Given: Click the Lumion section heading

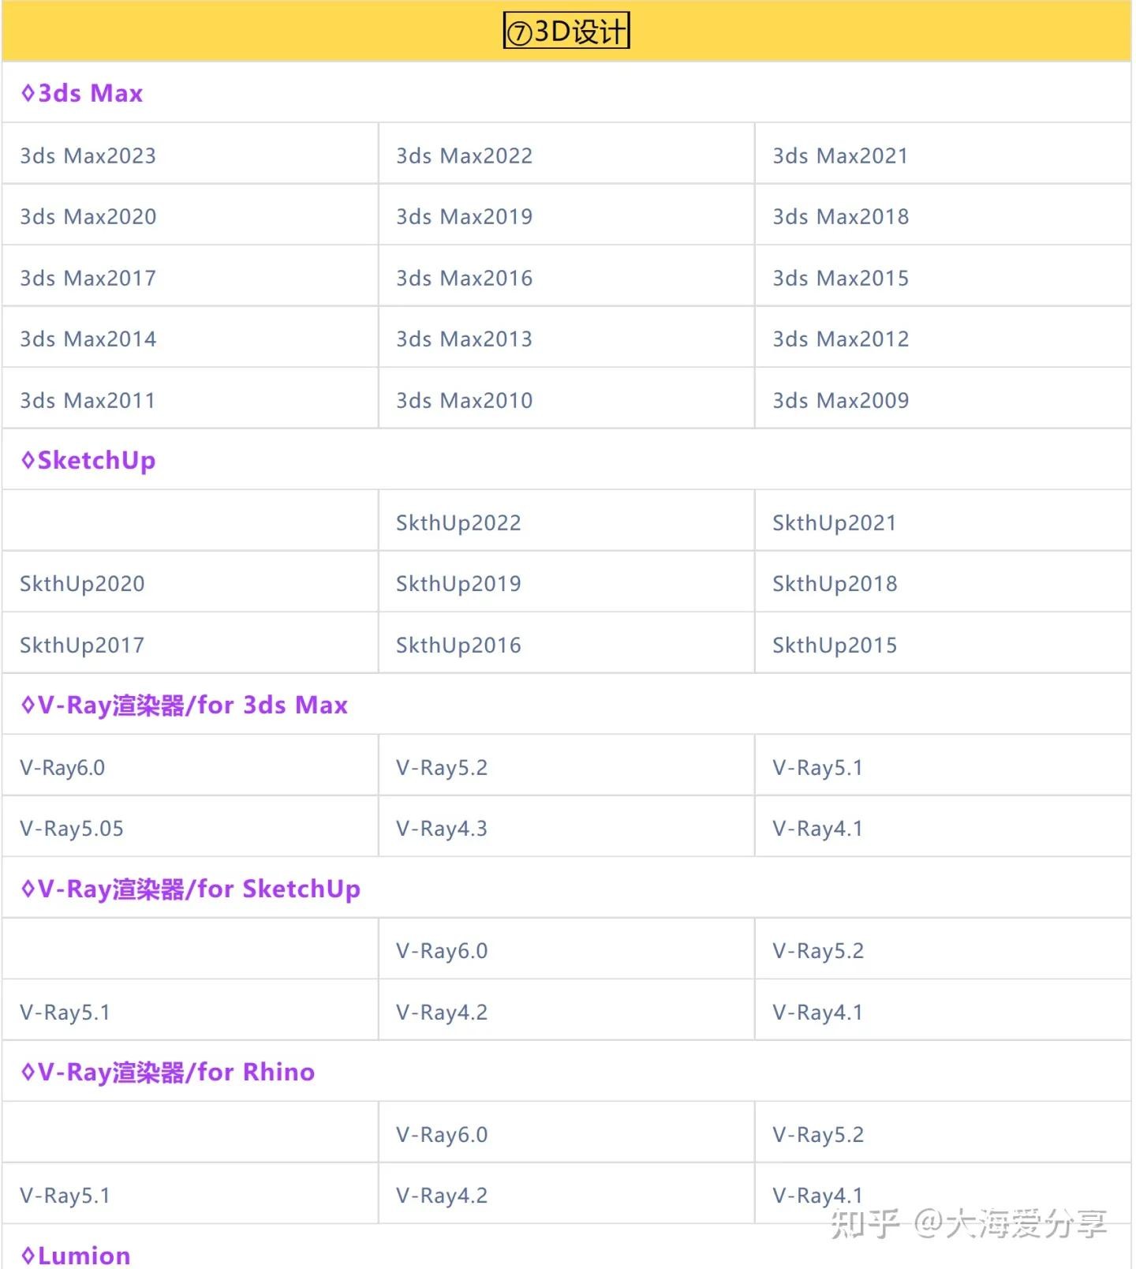Looking at the screenshot, I should click(x=76, y=1255).
